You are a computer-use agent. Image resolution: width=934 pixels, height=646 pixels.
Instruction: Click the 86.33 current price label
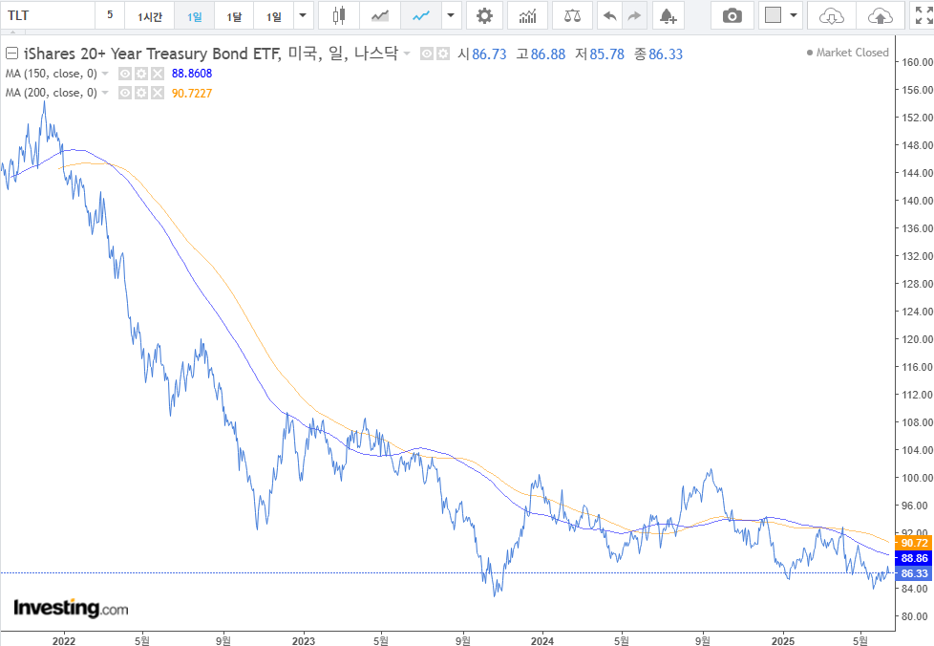click(x=913, y=574)
